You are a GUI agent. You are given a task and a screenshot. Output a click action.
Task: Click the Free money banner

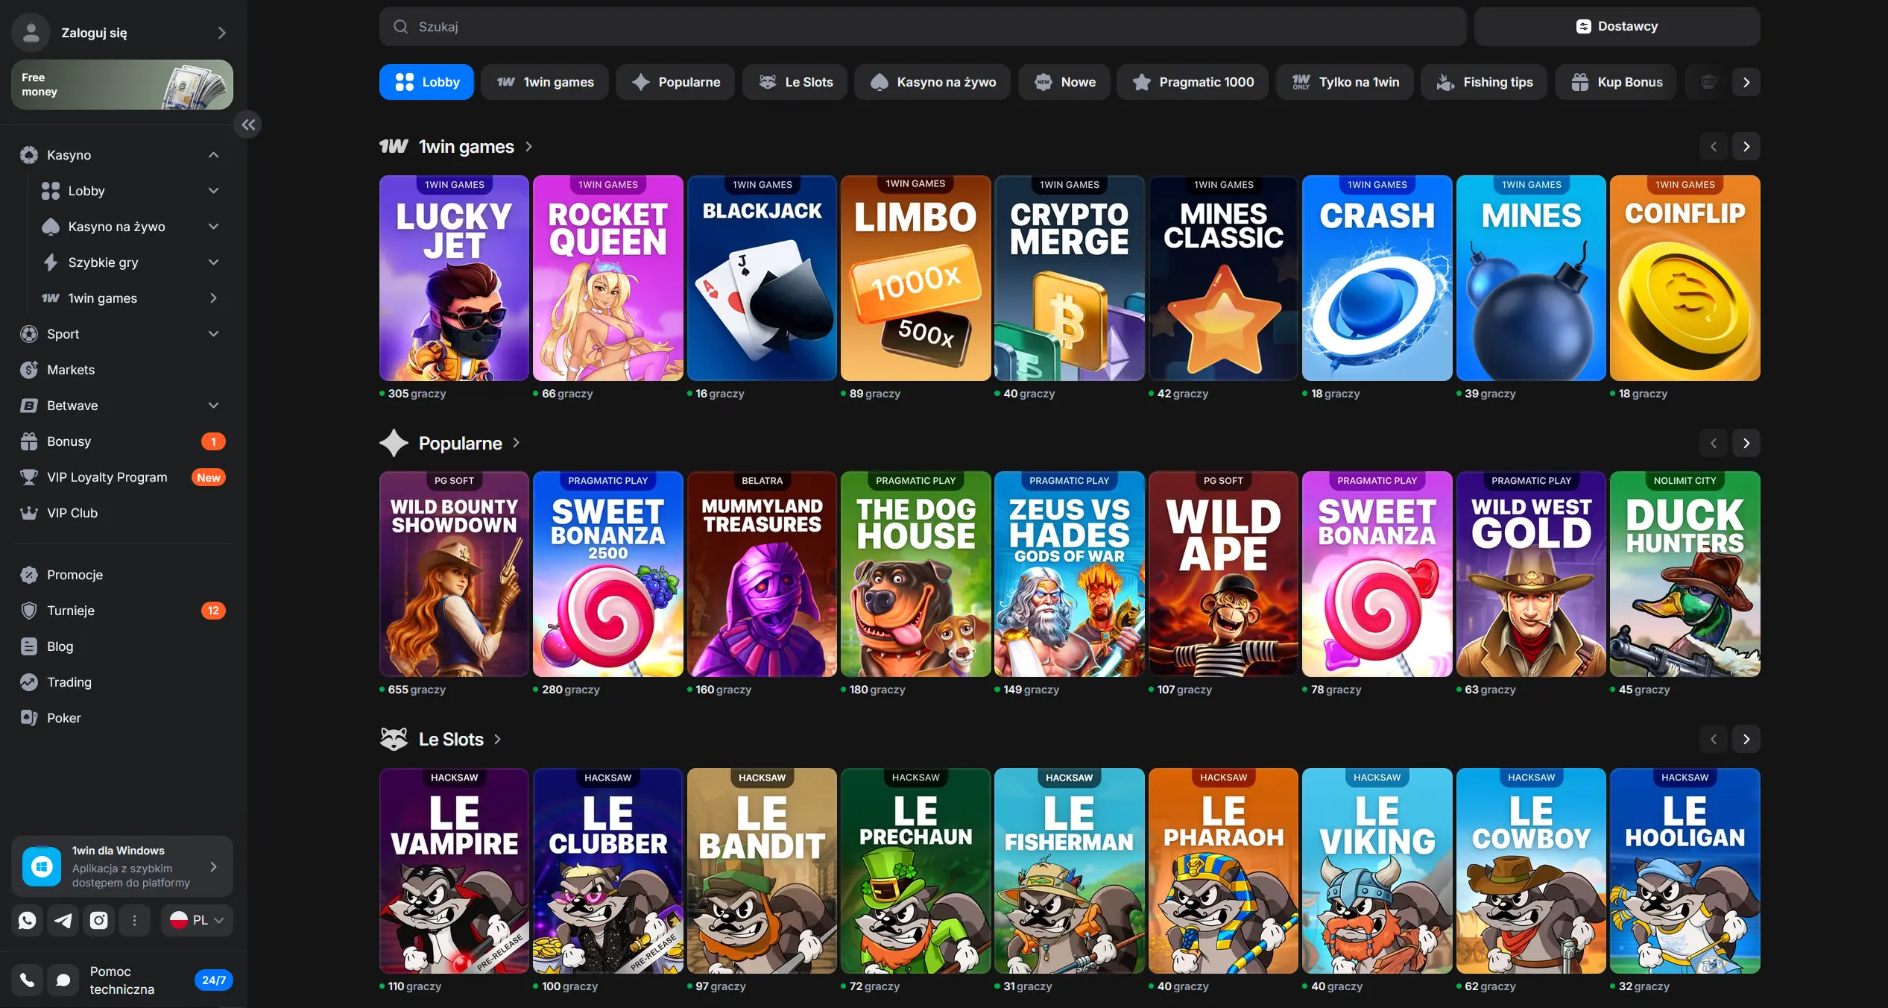(x=122, y=85)
